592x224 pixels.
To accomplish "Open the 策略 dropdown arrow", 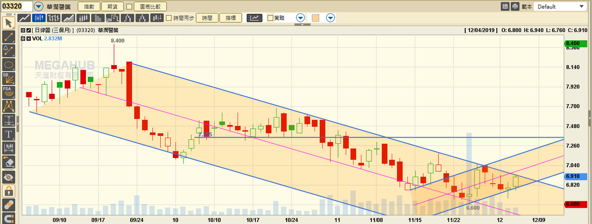I will tap(300, 18).
